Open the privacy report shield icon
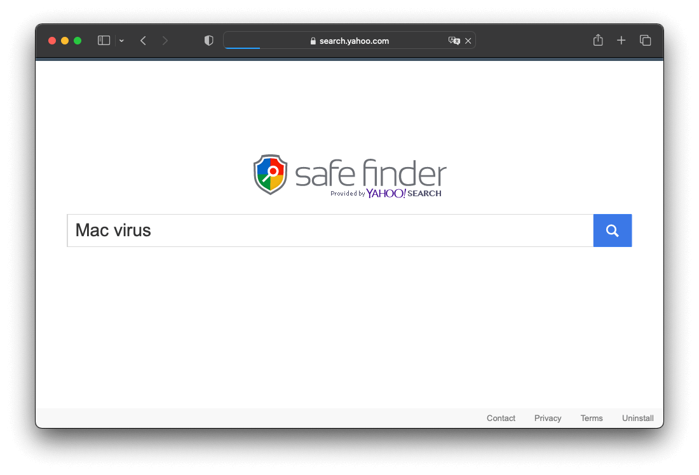 (208, 41)
